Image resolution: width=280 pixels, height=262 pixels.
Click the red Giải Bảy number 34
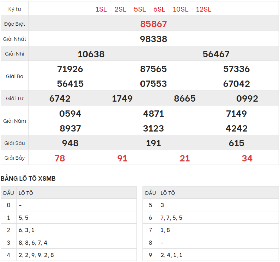tap(247, 158)
